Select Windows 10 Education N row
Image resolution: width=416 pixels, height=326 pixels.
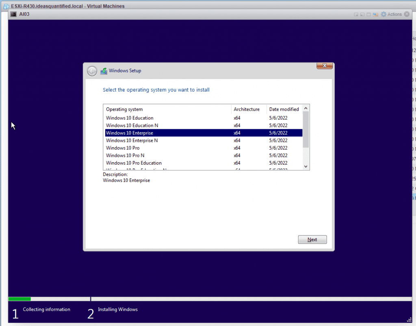[204, 125]
